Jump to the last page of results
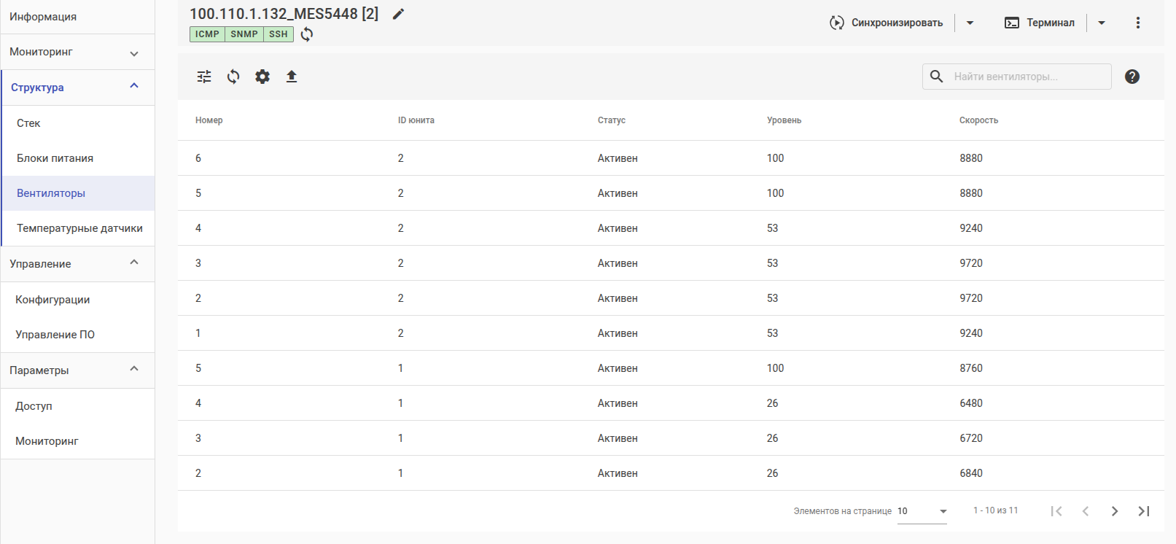1176x544 pixels. click(1143, 511)
